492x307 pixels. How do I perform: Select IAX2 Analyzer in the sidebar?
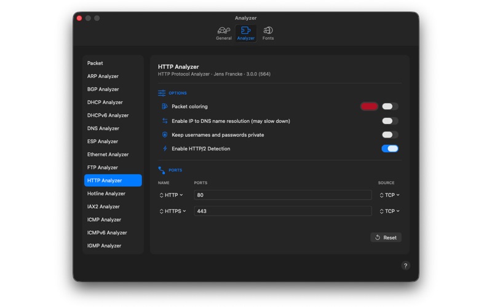[113, 207]
